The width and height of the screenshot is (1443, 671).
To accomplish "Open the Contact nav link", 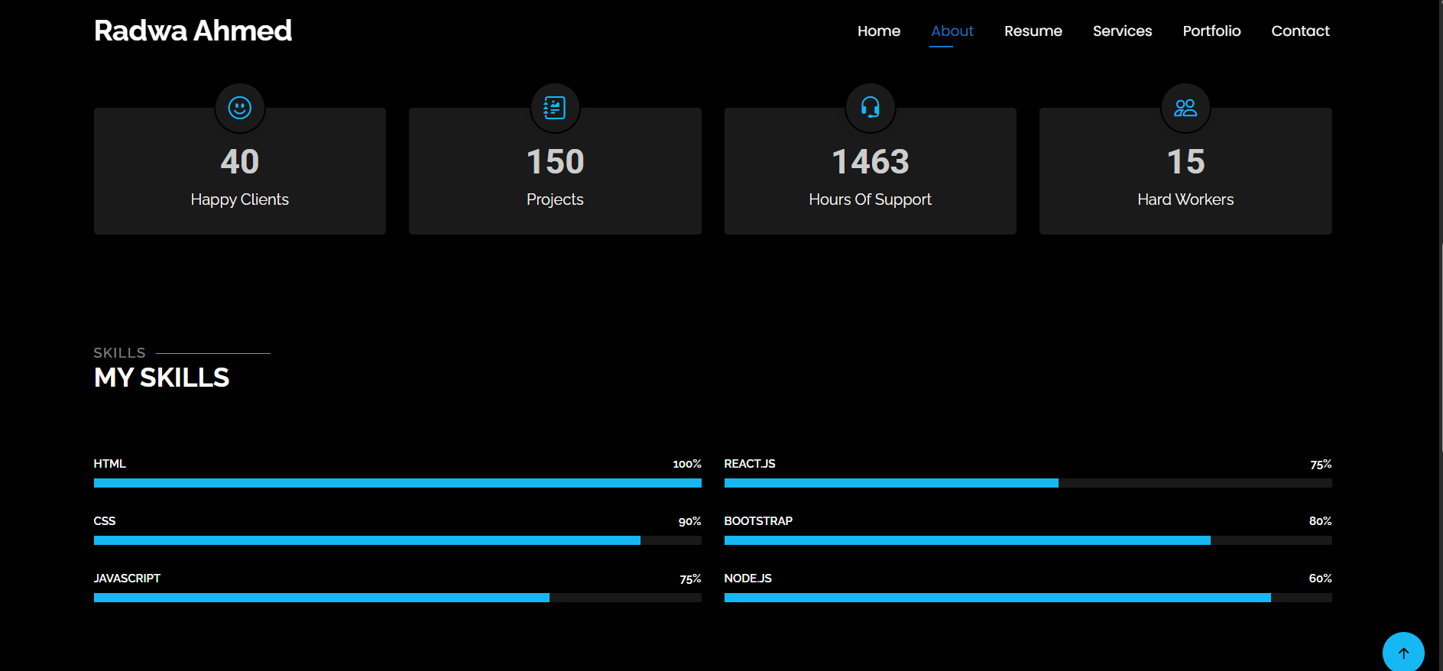I will pos(1300,31).
